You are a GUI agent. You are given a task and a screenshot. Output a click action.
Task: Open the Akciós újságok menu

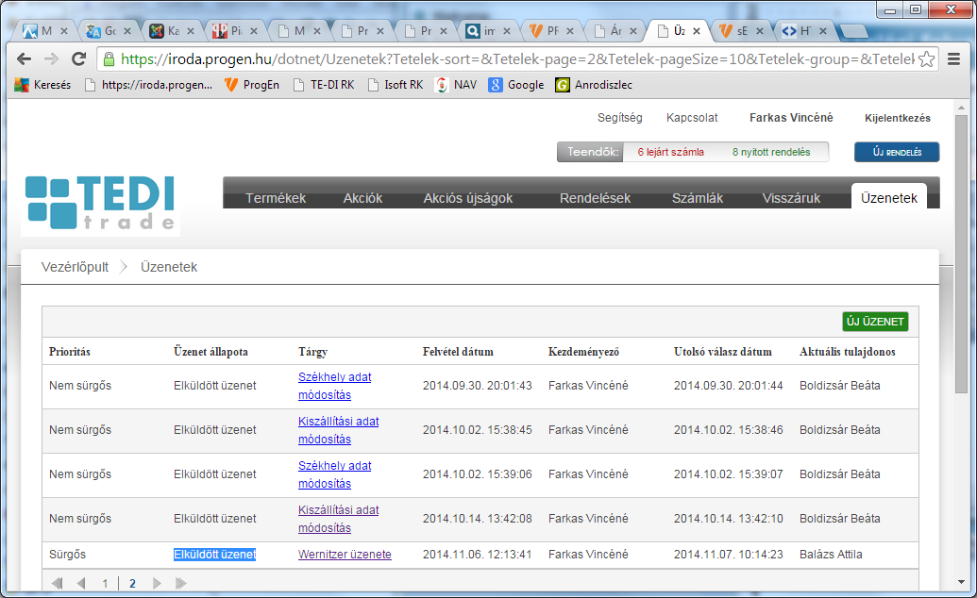[468, 198]
